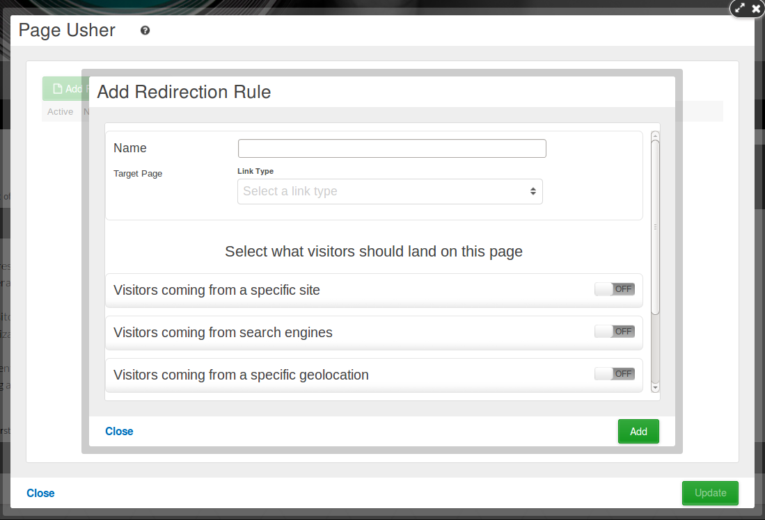Click the Close link in Redirection Rule dialog
Screen dimensions: 765x520
[119, 431]
